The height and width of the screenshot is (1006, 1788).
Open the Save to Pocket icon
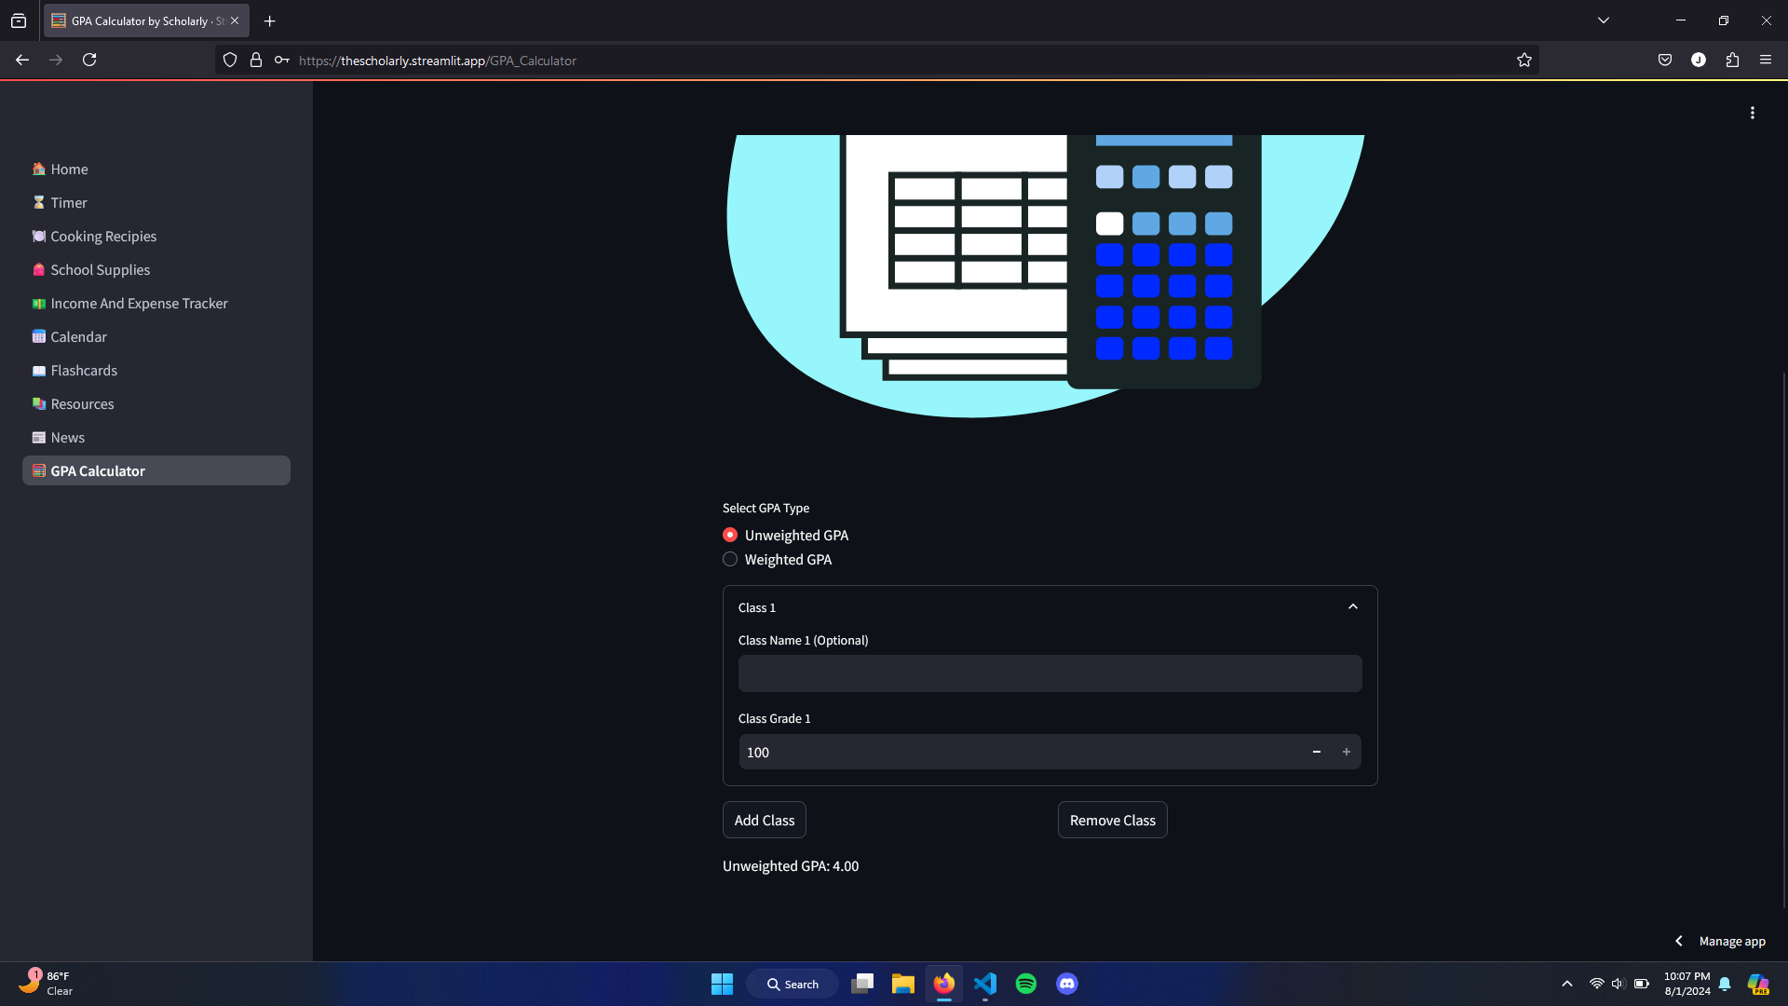click(1665, 61)
